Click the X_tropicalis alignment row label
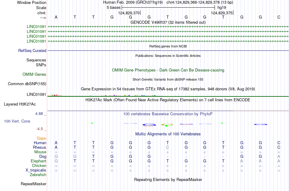The width and height of the screenshot is (289, 191). tap(36, 170)
